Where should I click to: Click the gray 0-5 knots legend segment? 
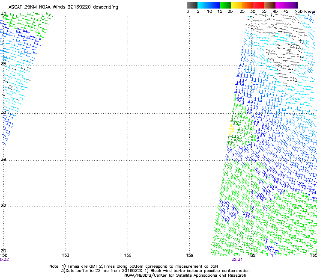(192, 5)
